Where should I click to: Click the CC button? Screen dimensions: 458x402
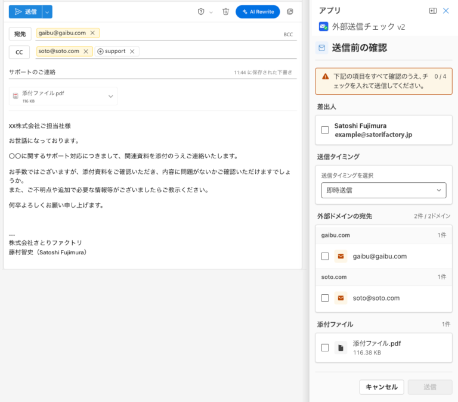(x=19, y=52)
